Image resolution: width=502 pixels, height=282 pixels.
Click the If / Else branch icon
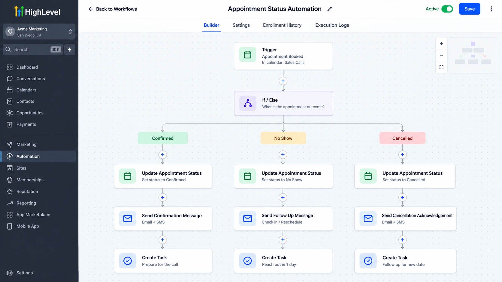[248, 103]
